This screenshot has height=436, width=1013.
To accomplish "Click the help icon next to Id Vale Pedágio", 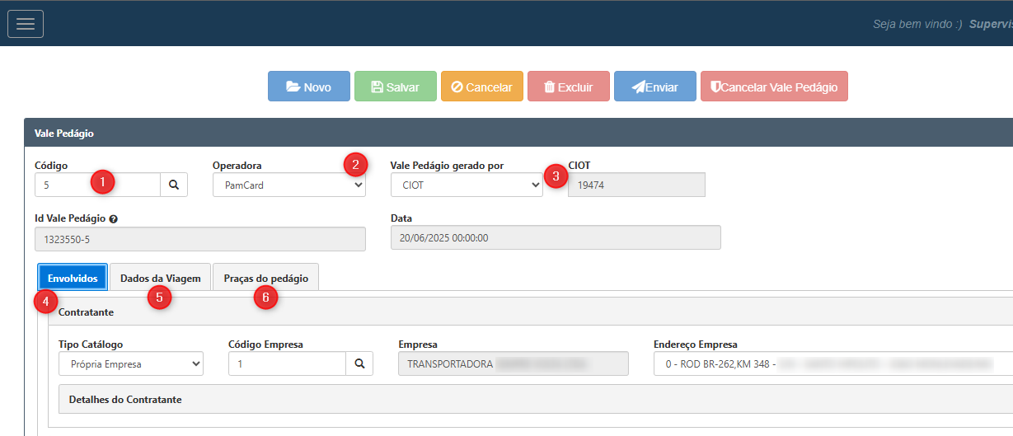I will 113,219.
